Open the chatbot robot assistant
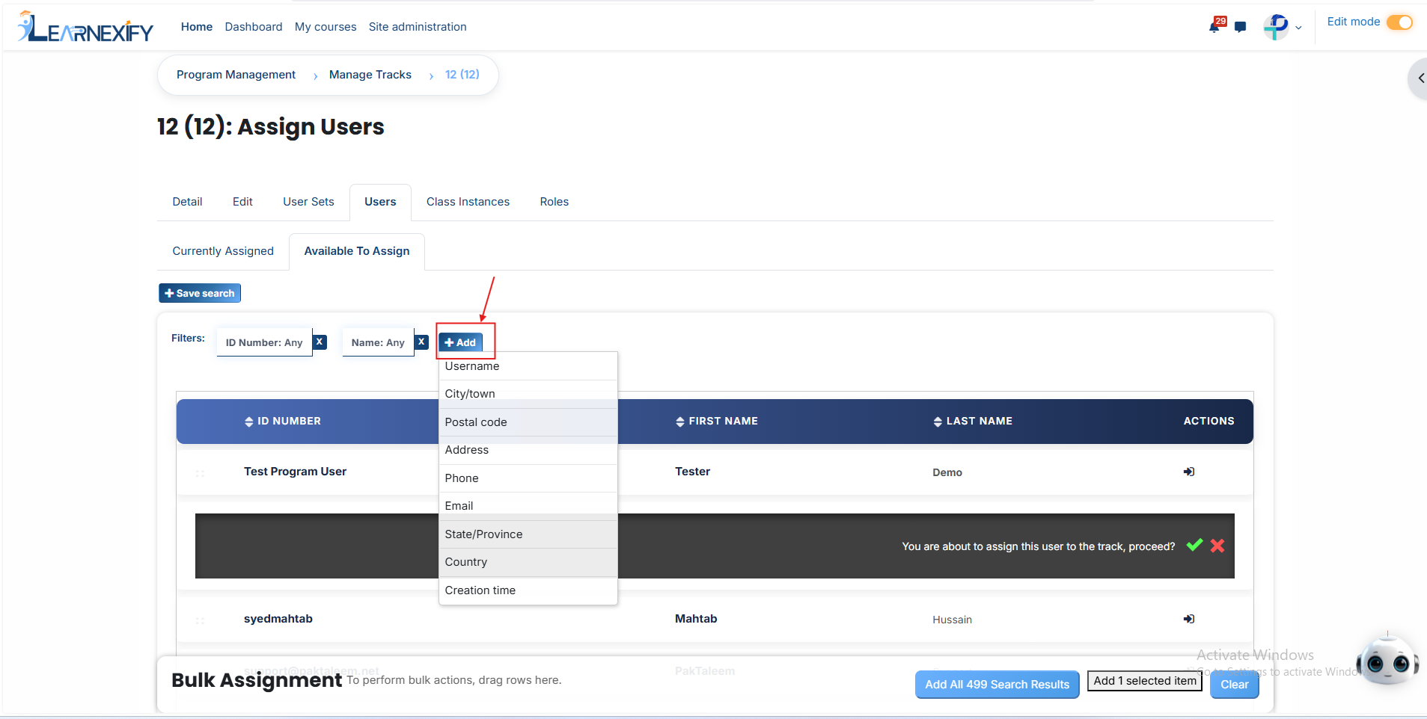Image resolution: width=1427 pixels, height=719 pixels. (1387, 659)
